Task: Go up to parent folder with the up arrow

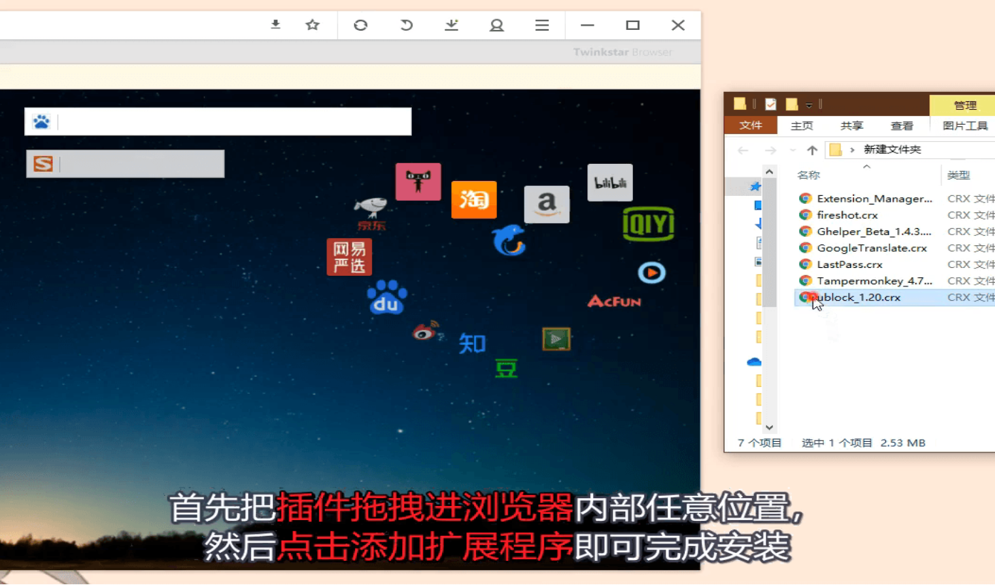Action: (x=813, y=150)
